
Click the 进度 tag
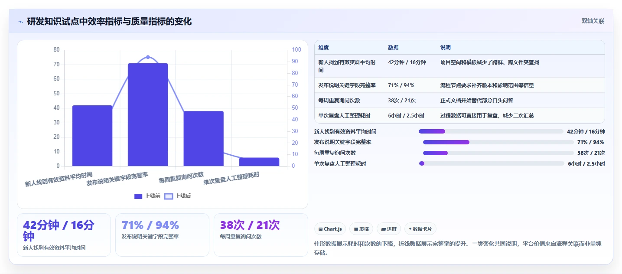(389, 229)
